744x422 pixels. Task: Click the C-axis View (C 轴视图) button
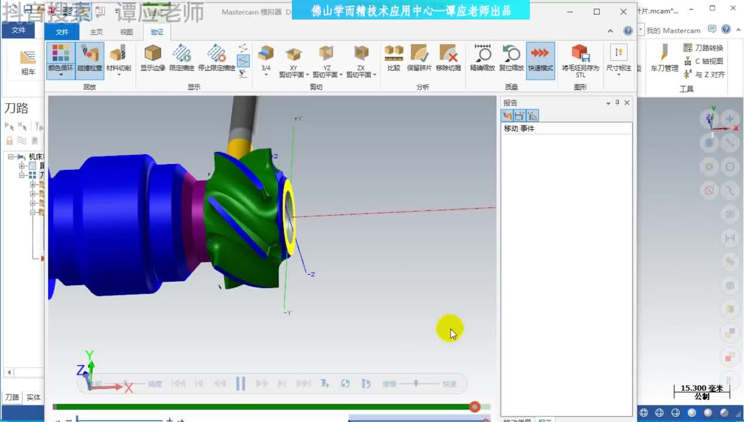point(704,61)
